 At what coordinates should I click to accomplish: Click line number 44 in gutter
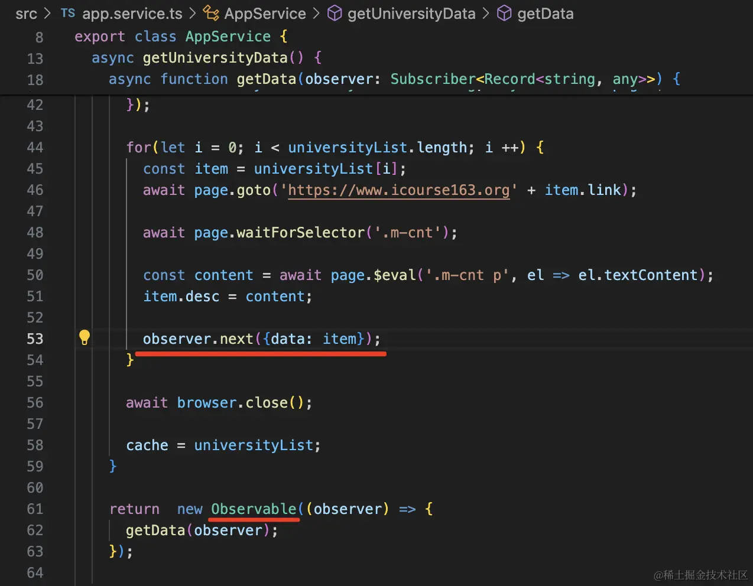[35, 148]
